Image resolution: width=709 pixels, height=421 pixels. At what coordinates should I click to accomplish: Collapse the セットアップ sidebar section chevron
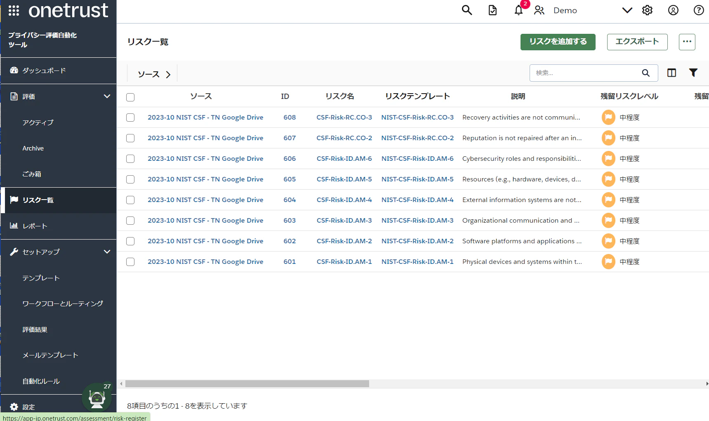pos(107,252)
